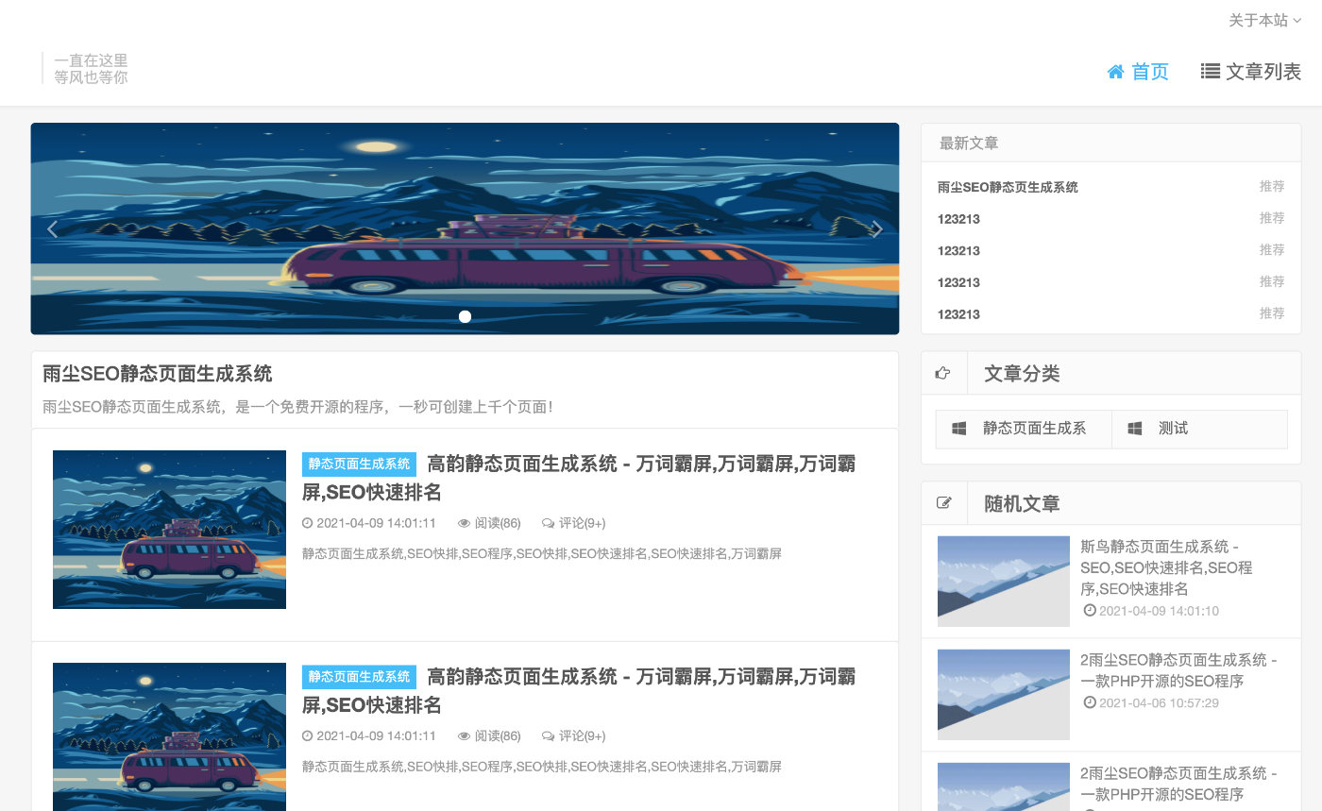The height and width of the screenshot is (811, 1322).
Task: Go to 首页 home tab
Action: 1138,72
